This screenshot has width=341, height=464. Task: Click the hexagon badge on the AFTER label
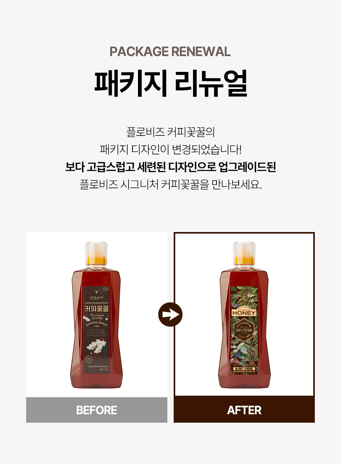(x=244, y=330)
